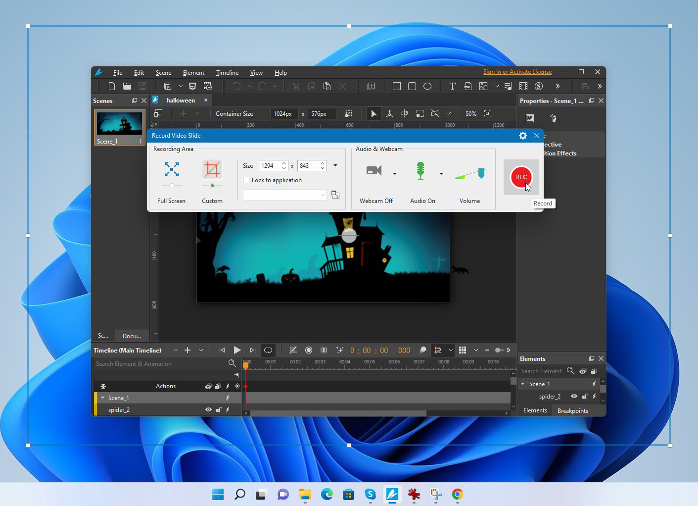The width and height of the screenshot is (698, 506).
Task: Adjust the timeline zoom slider
Action: (499, 350)
